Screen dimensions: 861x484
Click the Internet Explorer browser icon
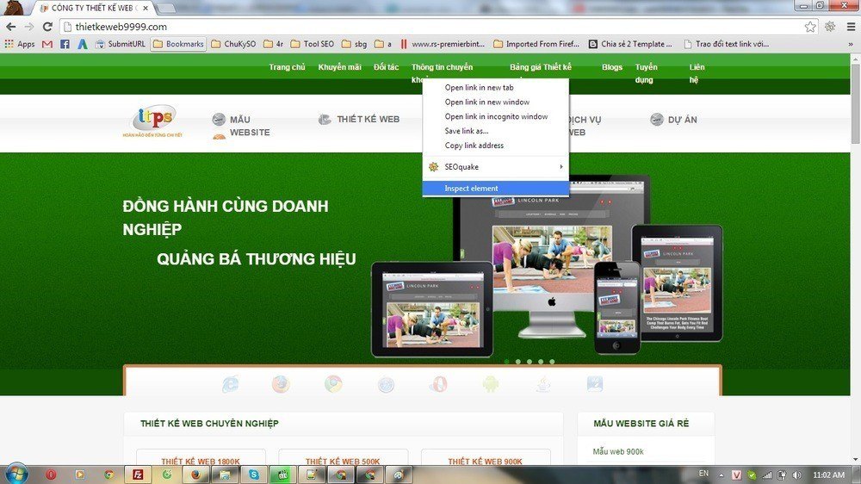(230, 384)
